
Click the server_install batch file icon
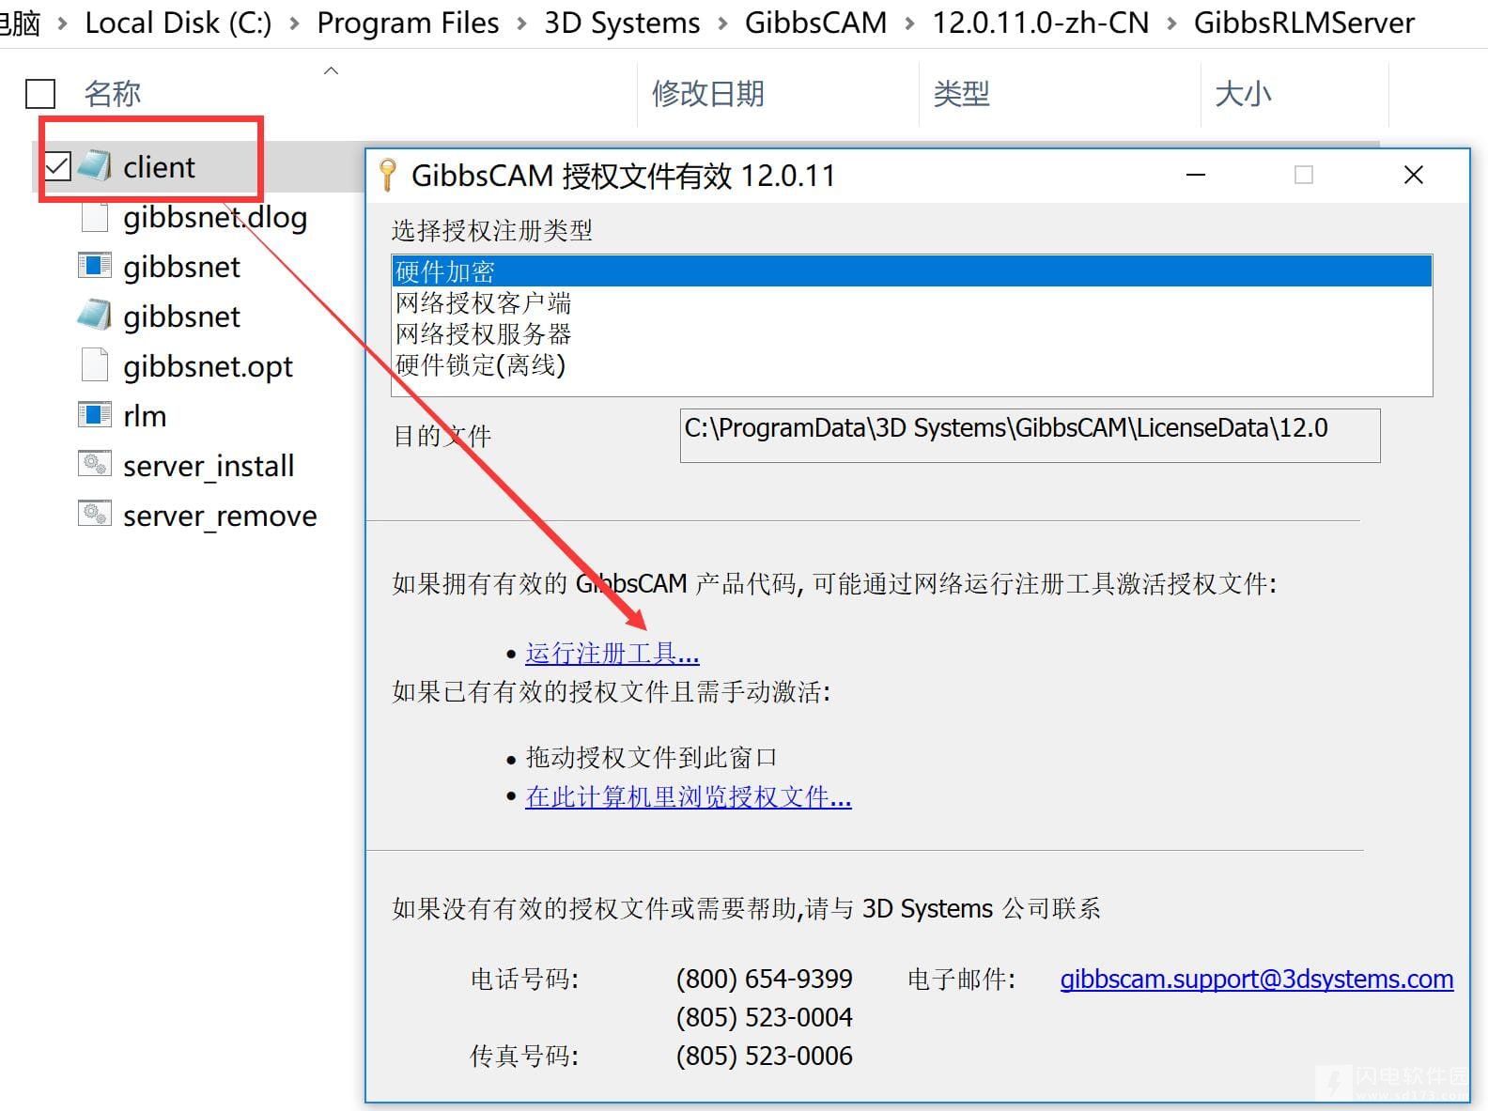click(x=94, y=464)
